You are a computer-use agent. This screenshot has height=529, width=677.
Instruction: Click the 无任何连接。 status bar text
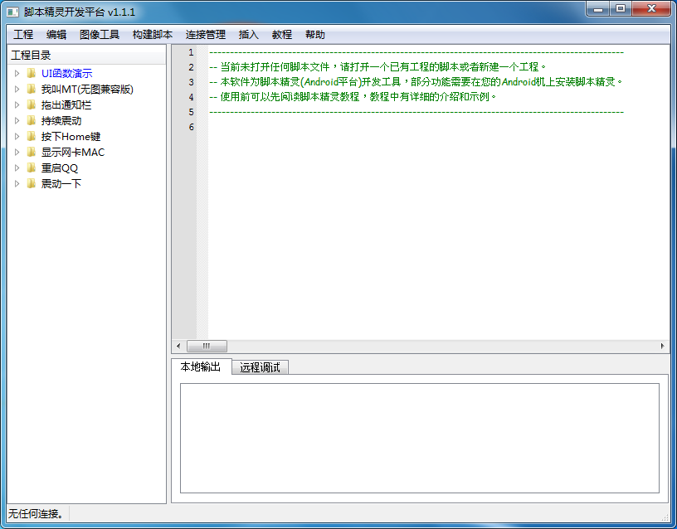37,513
